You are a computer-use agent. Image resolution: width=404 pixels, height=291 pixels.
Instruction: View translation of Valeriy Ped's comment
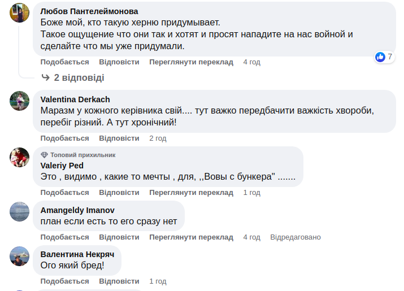click(x=191, y=193)
